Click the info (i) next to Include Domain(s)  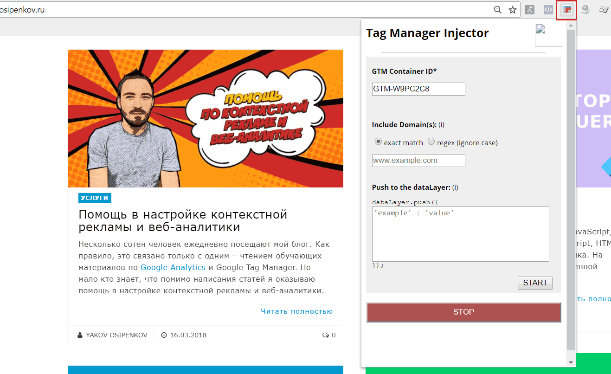pos(442,125)
